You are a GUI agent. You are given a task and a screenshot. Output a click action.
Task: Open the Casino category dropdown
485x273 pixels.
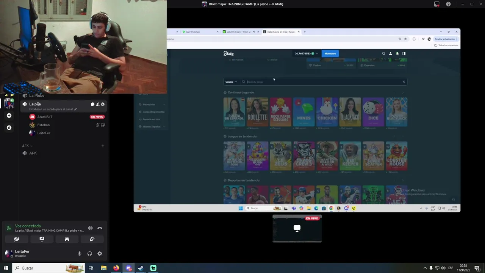coord(231,82)
